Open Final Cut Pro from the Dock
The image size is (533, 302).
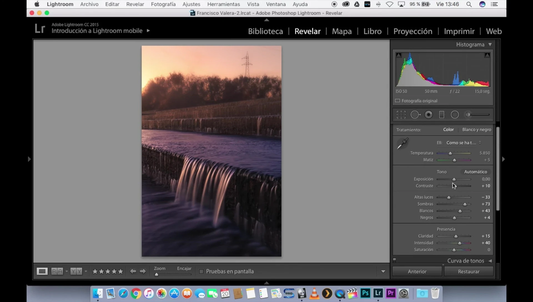click(353, 293)
